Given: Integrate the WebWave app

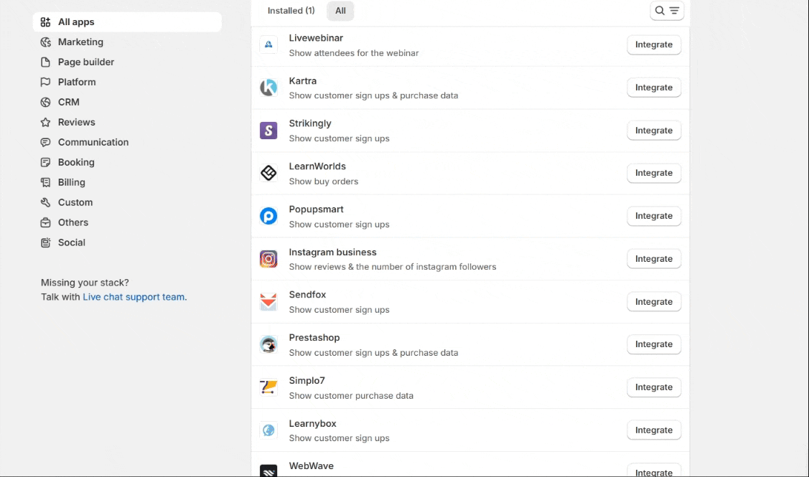Looking at the screenshot, I should point(654,471).
